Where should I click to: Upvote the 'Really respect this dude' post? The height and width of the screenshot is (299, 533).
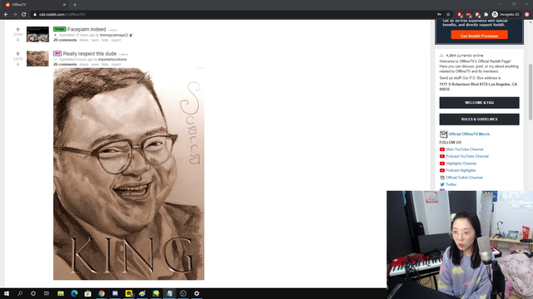pos(17,54)
